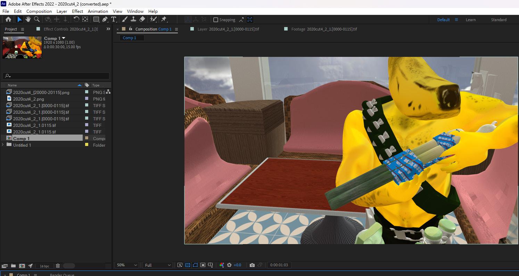
Task: Open project flowchart view icon
Action: coord(108,92)
